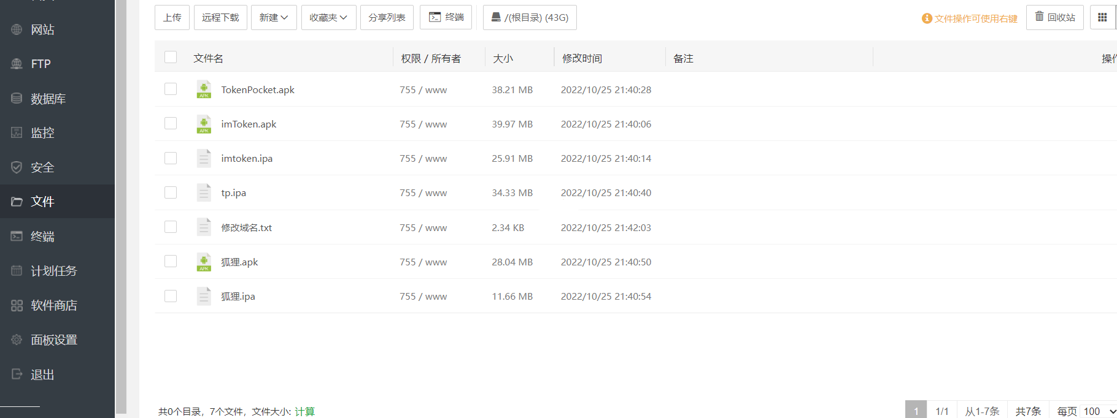
Task: Click the file name tp.ipa
Action: (x=233, y=192)
